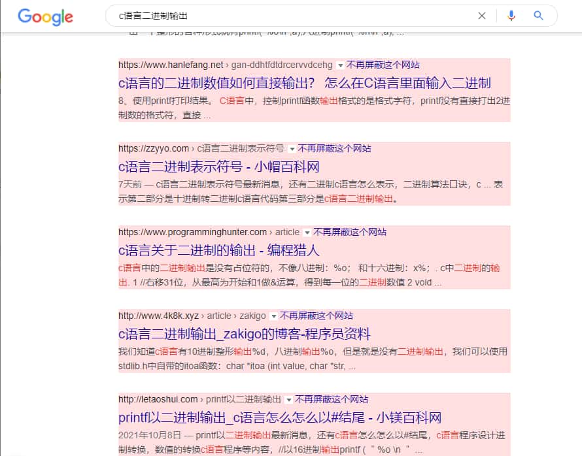
Task: Click snippet starting with 2021年10月8日
Action: (312, 442)
